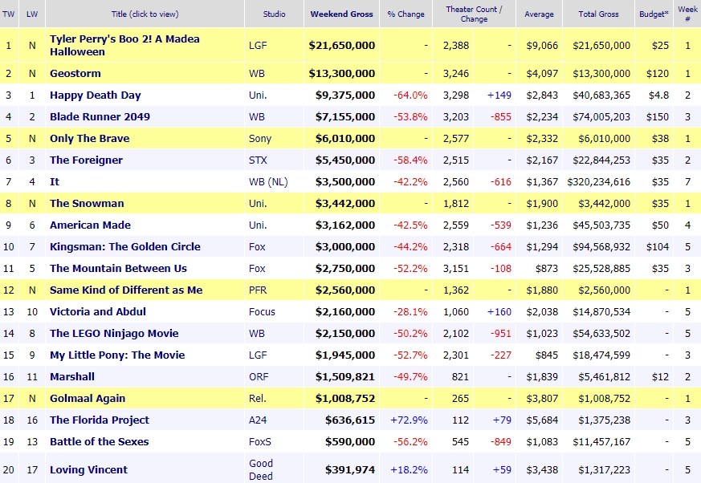Open the Marshall movie page
Viewport: 701px width, 483px height.
pos(72,376)
